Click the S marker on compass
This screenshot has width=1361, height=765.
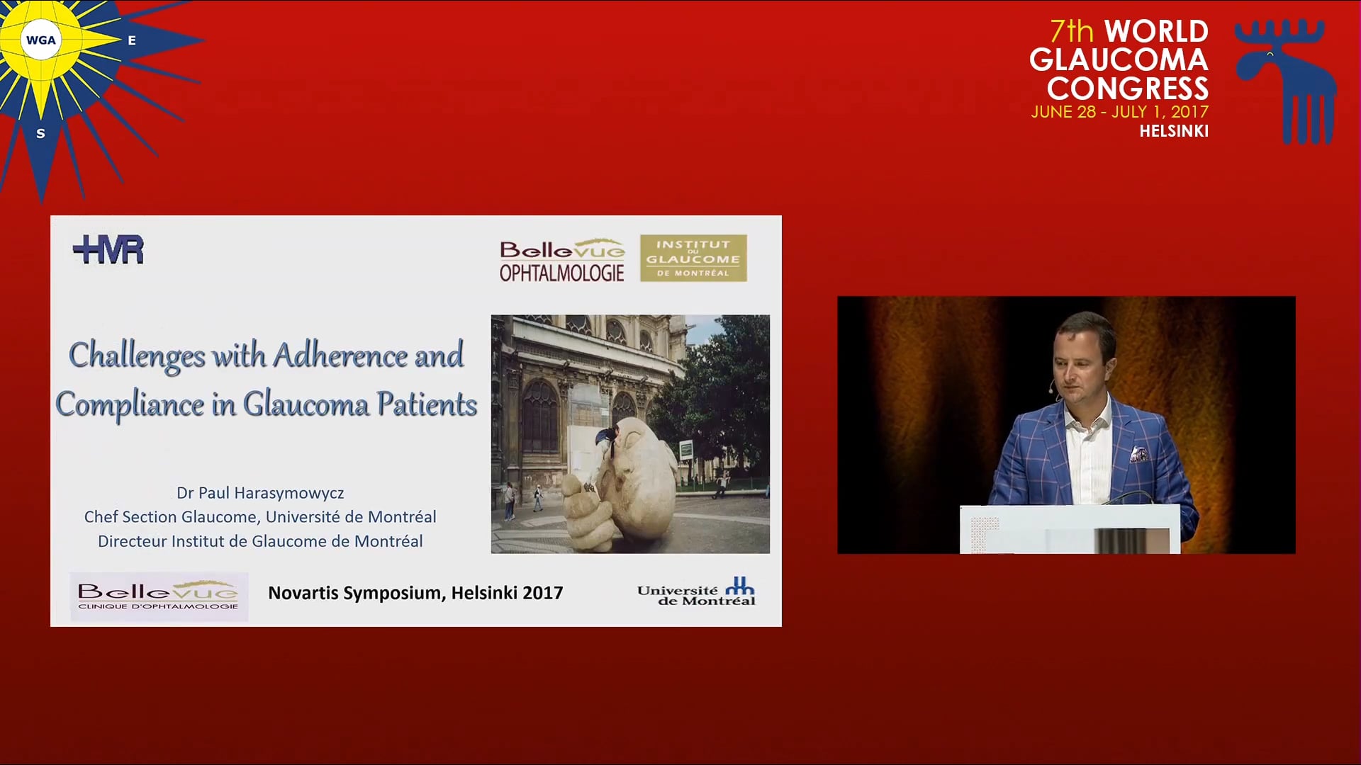point(40,133)
